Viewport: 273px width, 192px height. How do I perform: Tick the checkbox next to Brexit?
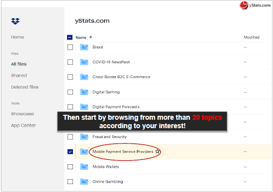click(70, 47)
